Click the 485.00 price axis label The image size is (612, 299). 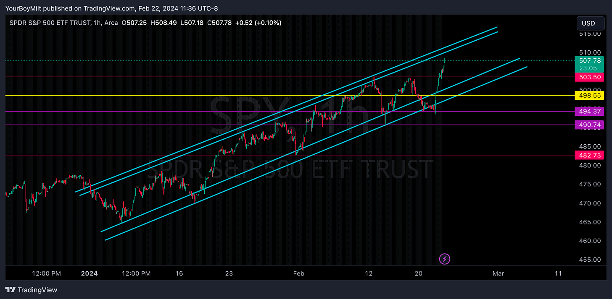coord(589,146)
